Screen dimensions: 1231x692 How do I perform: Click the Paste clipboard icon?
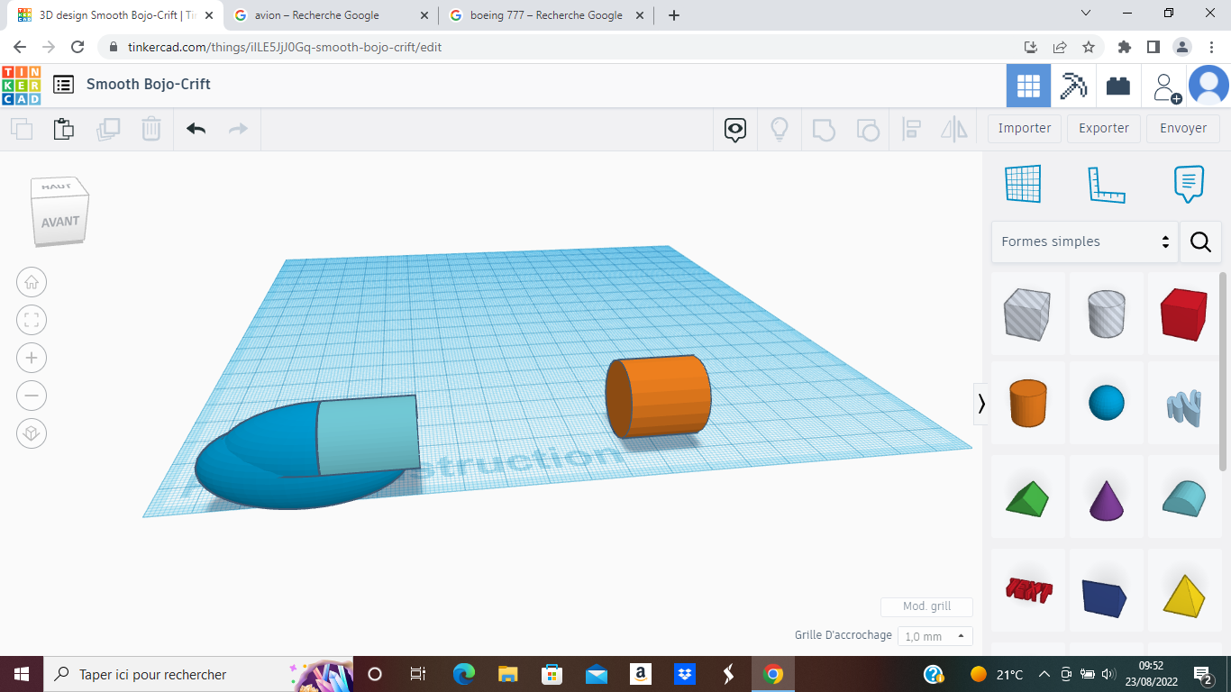pos(64,129)
